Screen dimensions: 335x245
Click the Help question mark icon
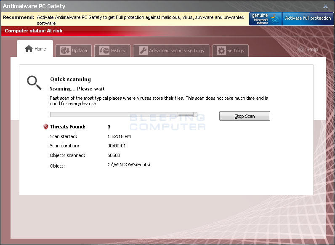[301, 49]
